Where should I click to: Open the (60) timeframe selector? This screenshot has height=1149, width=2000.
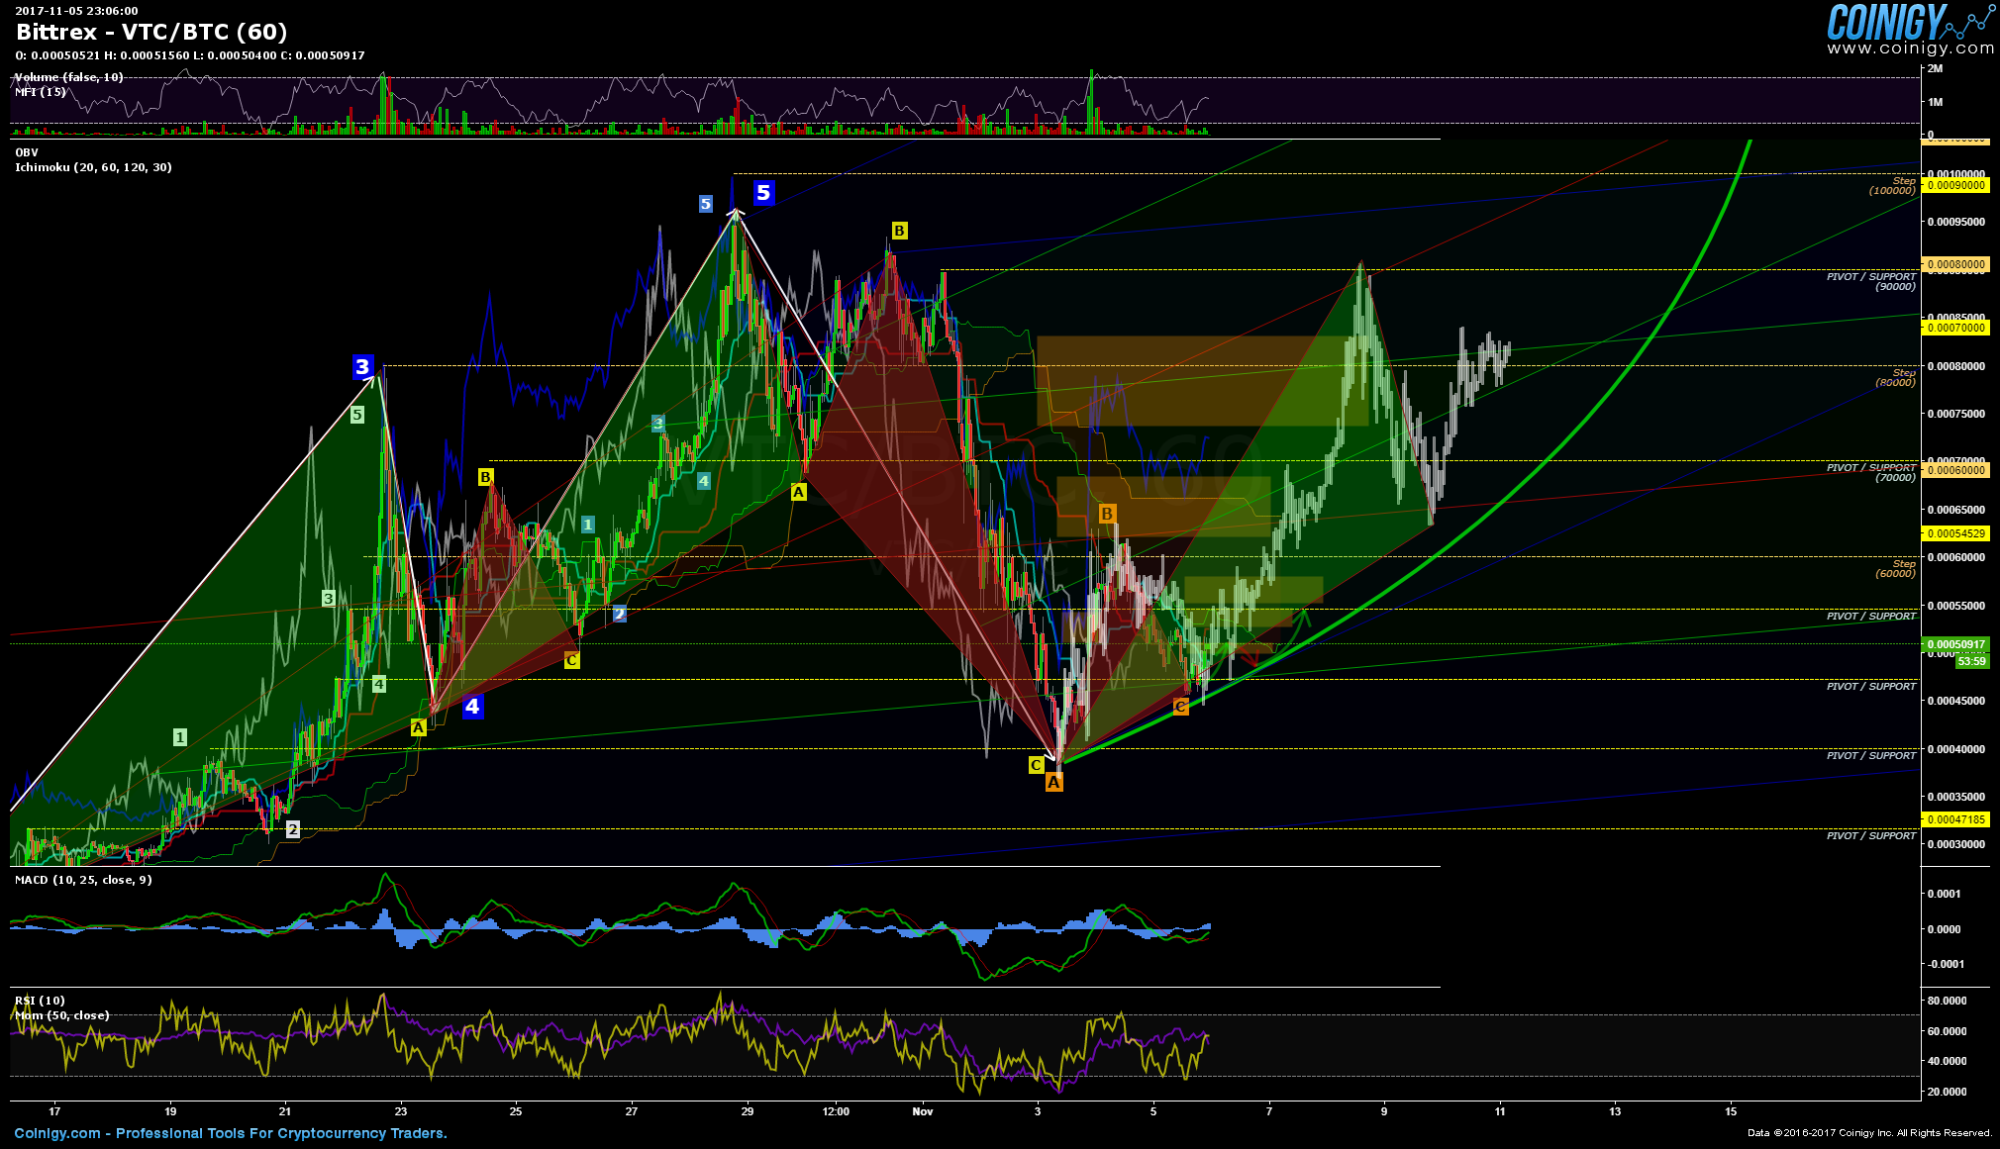[264, 33]
